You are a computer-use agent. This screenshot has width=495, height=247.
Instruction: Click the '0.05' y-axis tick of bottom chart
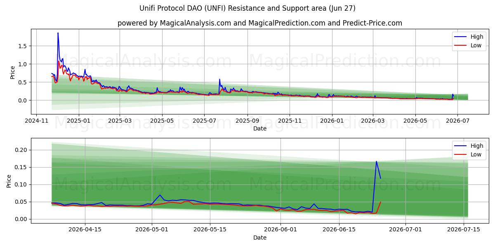21,202
